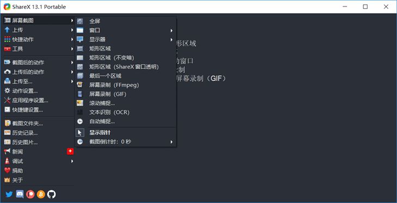This screenshot has height=203, width=397.
Task: Toggle the 显示指针 cursor option
Action: click(x=126, y=133)
